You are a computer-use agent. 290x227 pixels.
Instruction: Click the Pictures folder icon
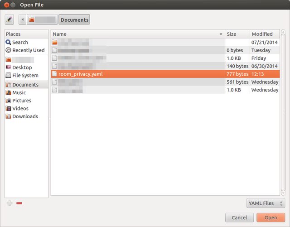click(x=8, y=101)
